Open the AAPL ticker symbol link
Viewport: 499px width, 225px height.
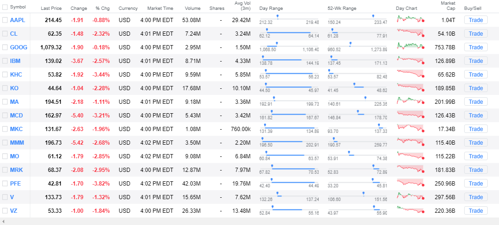click(x=17, y=20)
